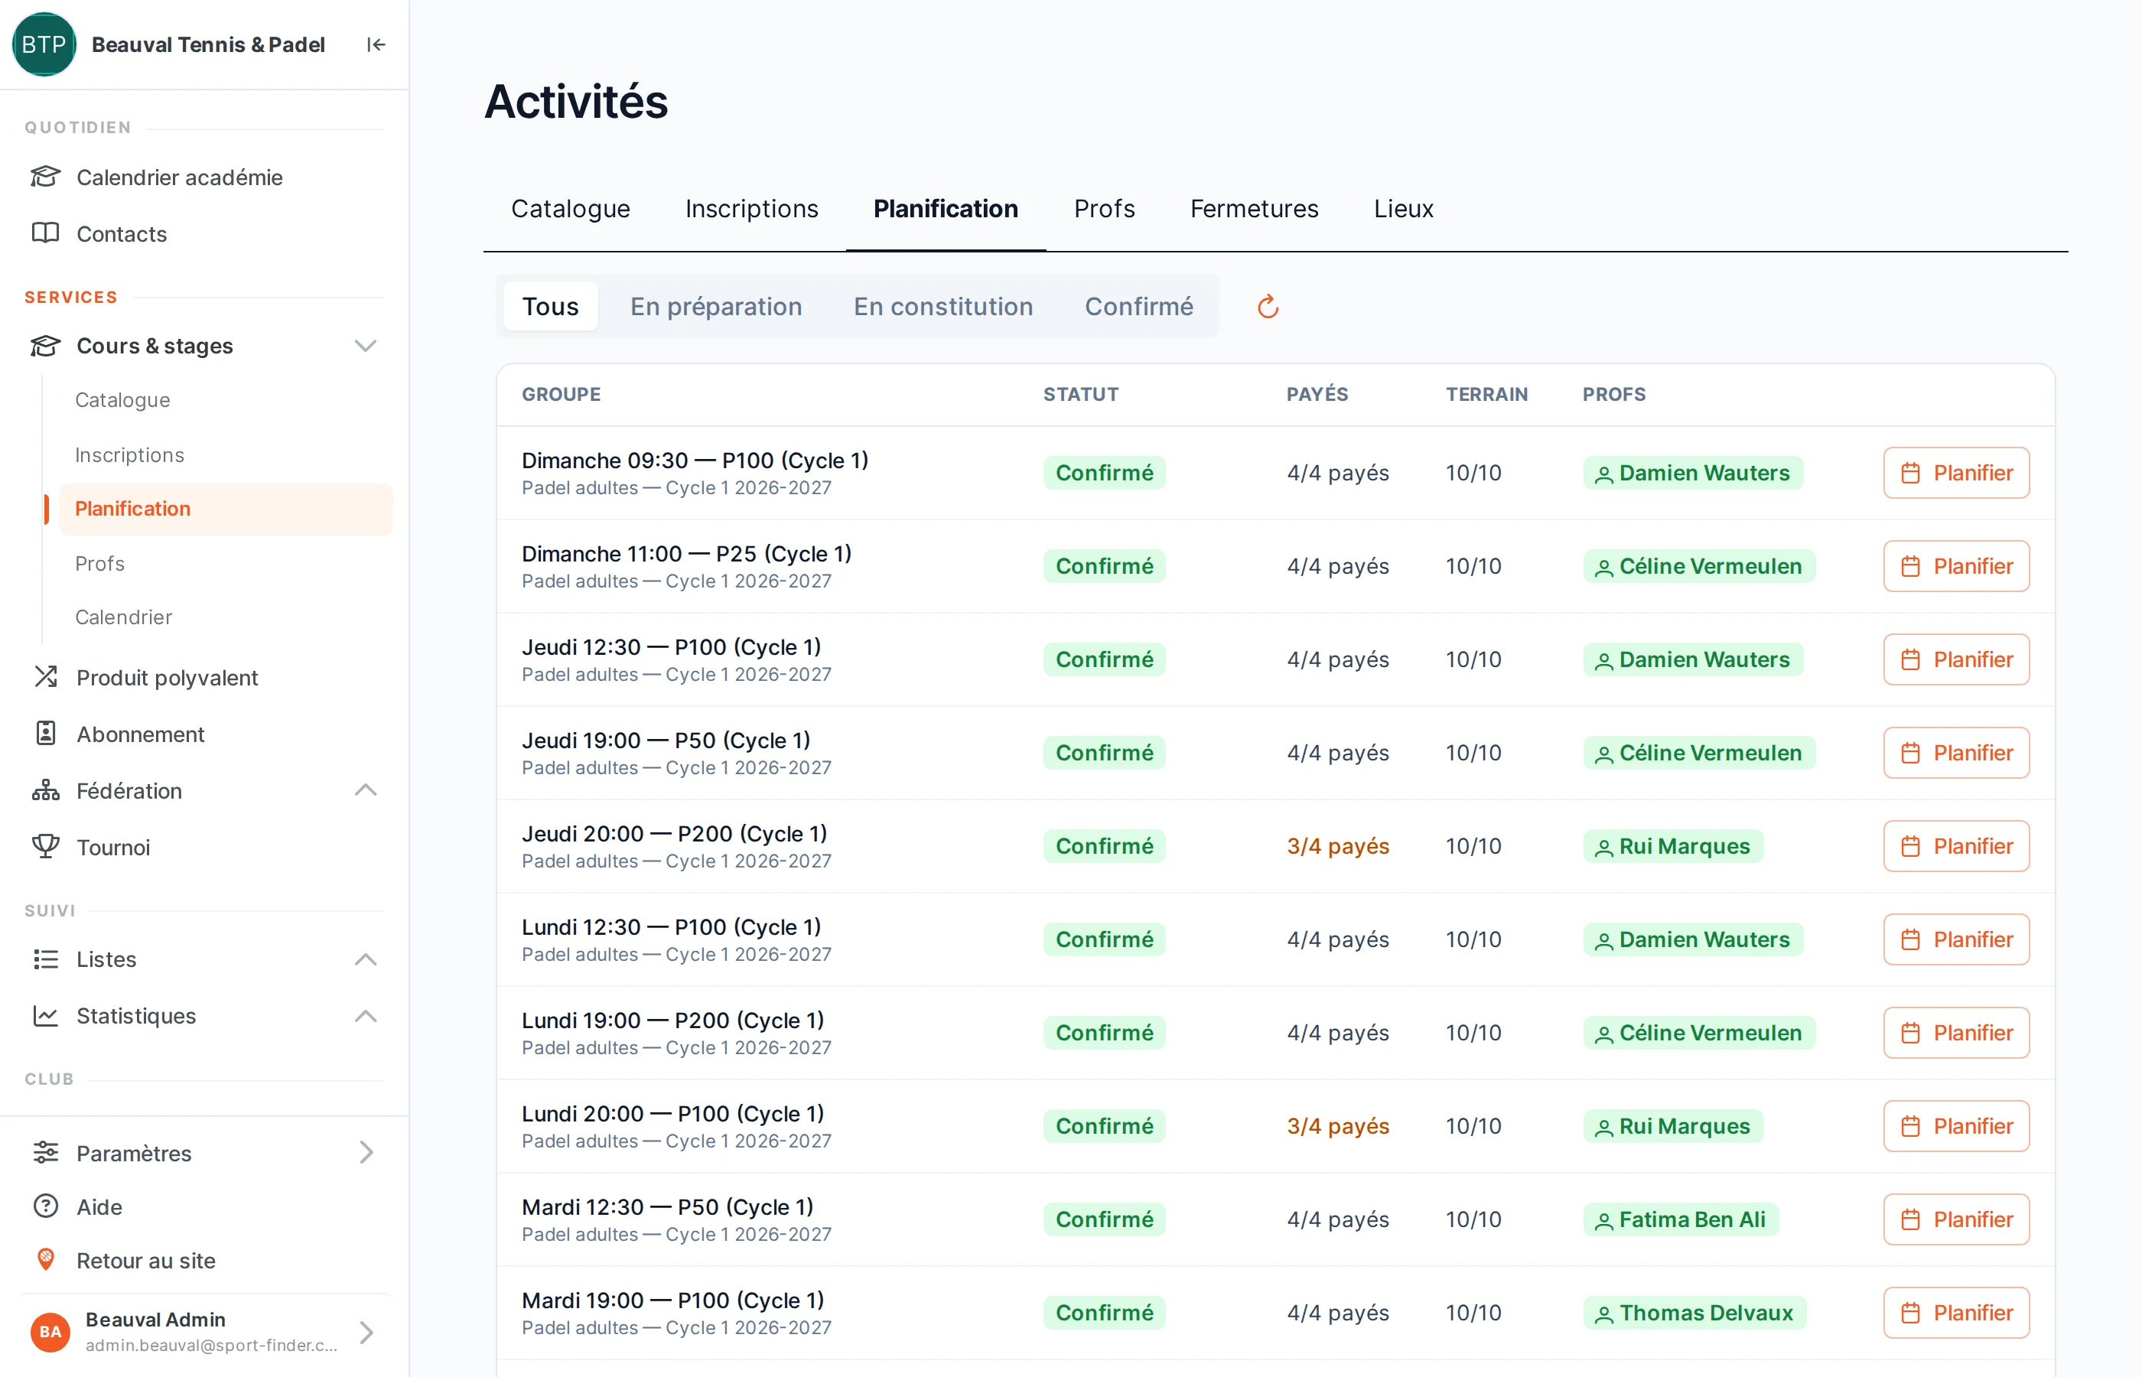
Task: Open Profs in the sidebar submenu
Action: click(x=99, y=563)
